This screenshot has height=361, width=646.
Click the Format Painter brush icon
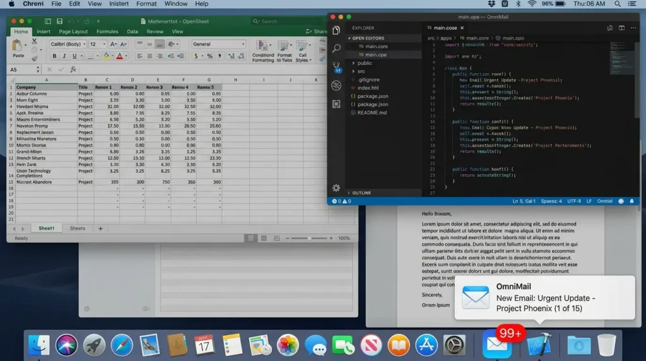point(34,59)
